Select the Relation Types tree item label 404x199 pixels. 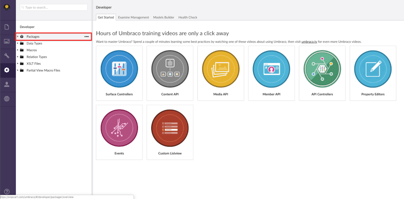tap(37, 56)
